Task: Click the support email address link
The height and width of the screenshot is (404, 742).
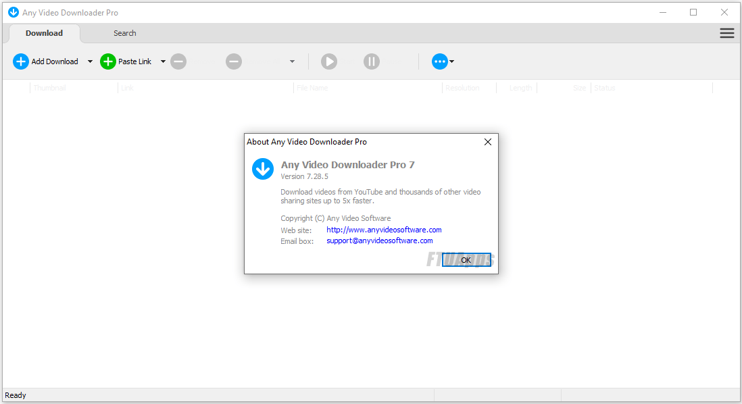Action: [380, 241]
